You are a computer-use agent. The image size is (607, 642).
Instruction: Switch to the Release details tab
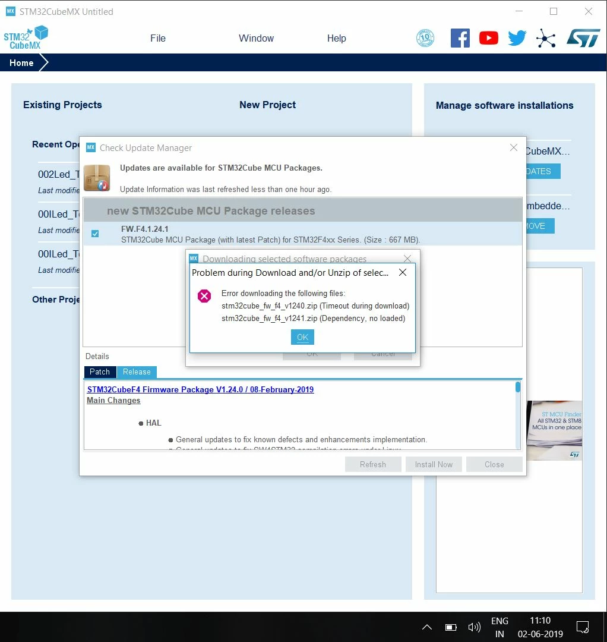(x=137, y=372)
